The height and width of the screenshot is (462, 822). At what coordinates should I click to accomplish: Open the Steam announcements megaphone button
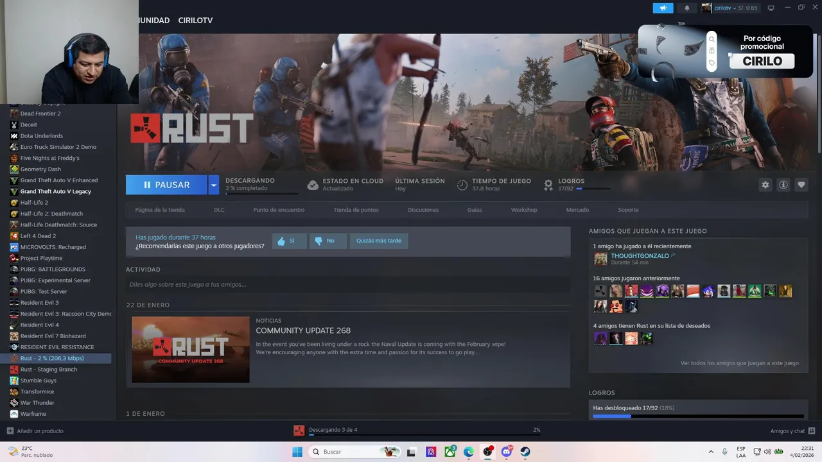[663, 8]
